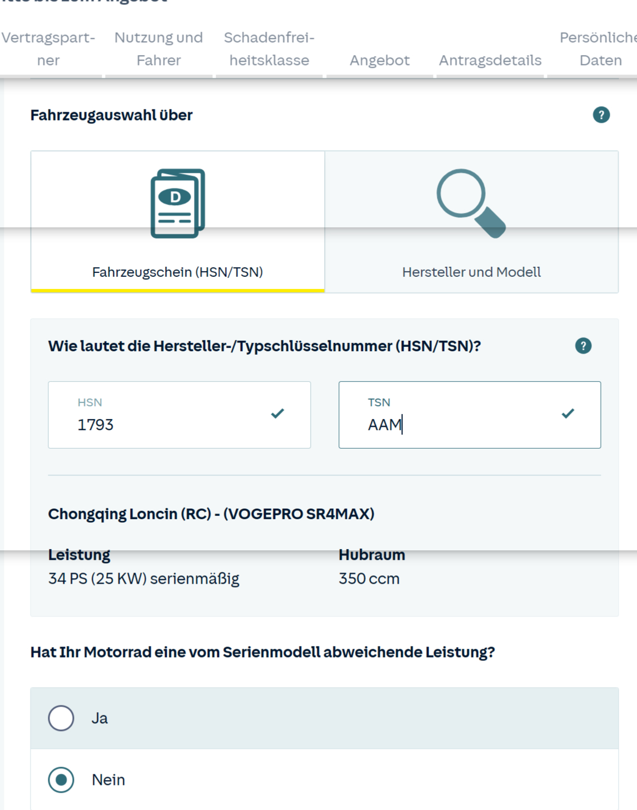The image size is (637, 810).
Task: Click '34 PS (25 KW) serienmäßig' value
Action: (x=144, y=579)
